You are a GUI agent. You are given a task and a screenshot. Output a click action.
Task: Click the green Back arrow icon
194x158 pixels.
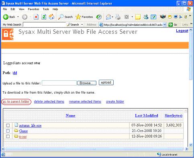point(6,17)
